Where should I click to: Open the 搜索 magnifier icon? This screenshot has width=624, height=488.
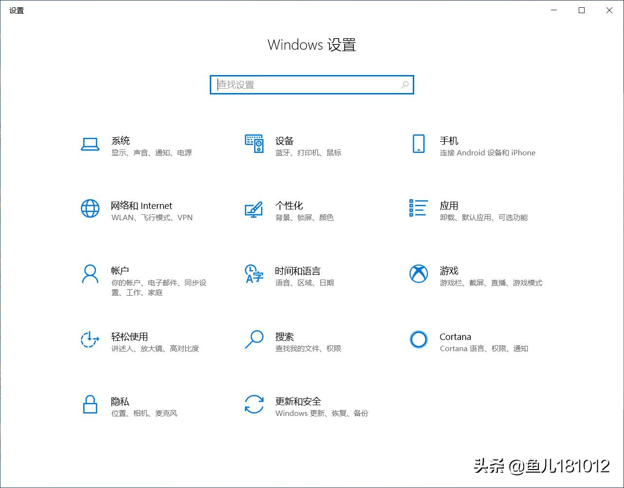point(254,339)
